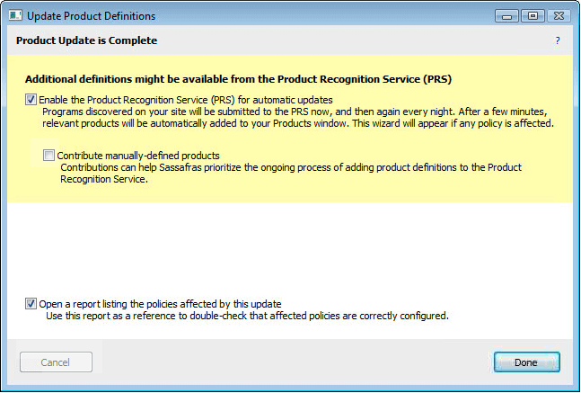Minimize the Update Product Definitions window

coord(508,15)
